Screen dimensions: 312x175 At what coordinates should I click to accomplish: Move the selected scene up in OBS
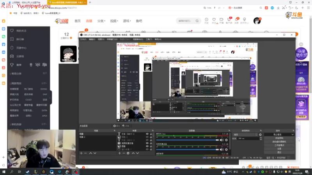pyautogui.click(x=90, y=153)
